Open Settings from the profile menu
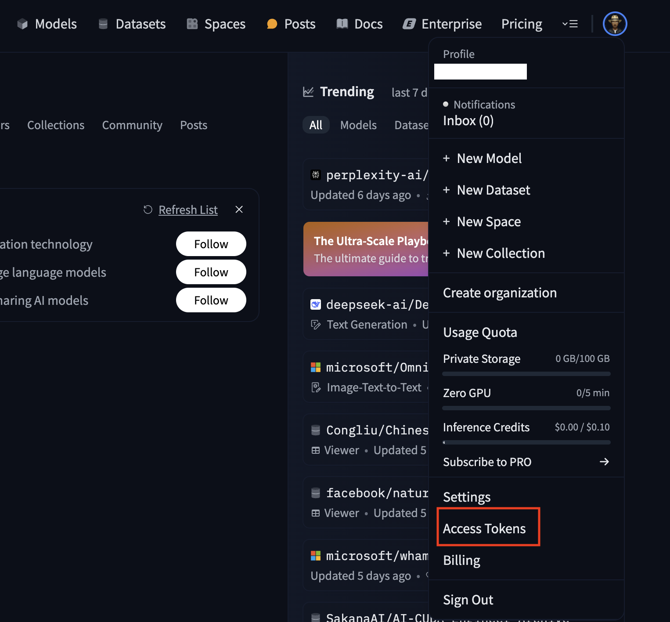Viewport: 670px width, 622px height. pos(526,497)
